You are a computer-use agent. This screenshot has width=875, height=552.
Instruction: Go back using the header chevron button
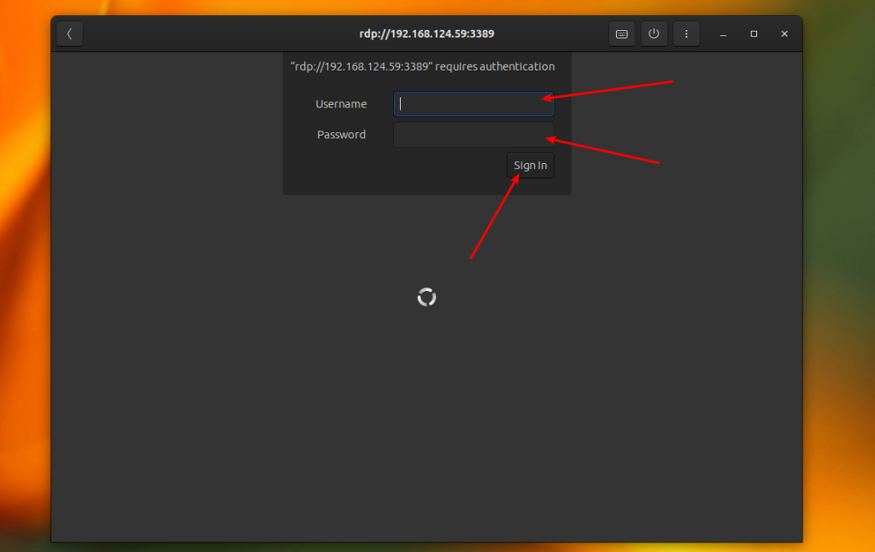click(70, 34)
